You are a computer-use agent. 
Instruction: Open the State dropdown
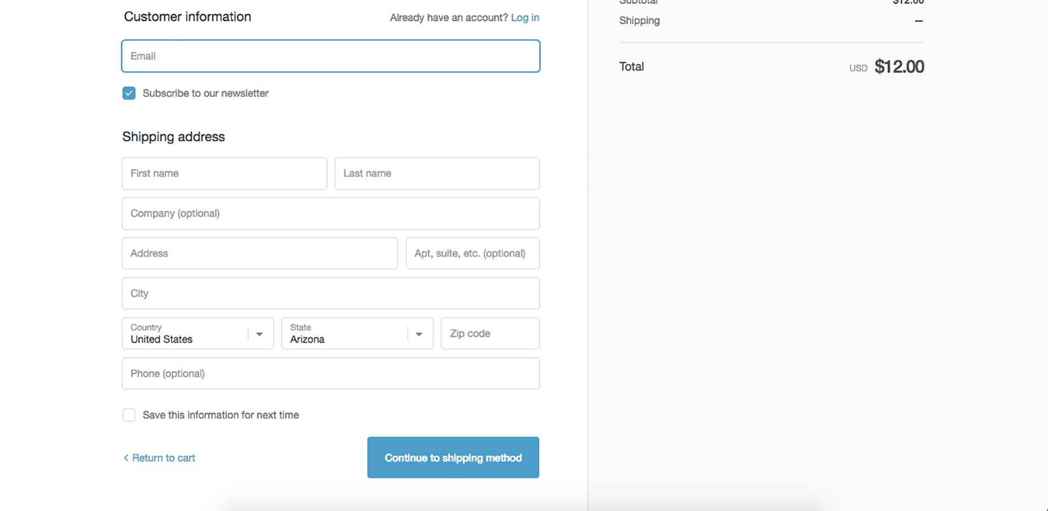357,333
